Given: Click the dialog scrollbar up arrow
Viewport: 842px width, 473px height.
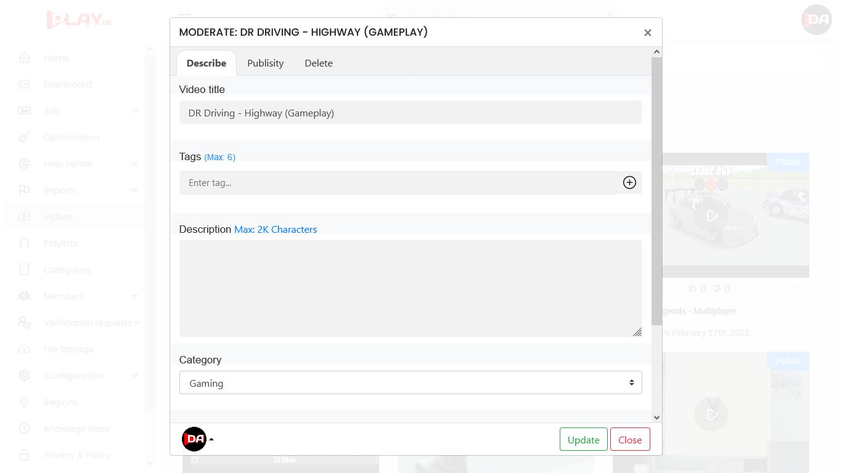Looking at the screenshot, I should (x=656, y=52).
